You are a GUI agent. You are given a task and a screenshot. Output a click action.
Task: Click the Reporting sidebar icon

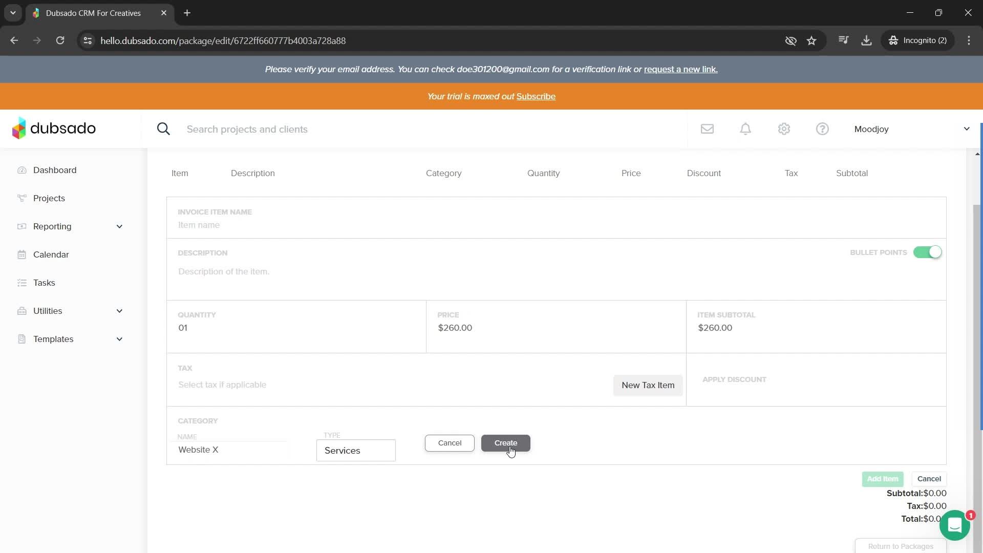tap(22, 226)
